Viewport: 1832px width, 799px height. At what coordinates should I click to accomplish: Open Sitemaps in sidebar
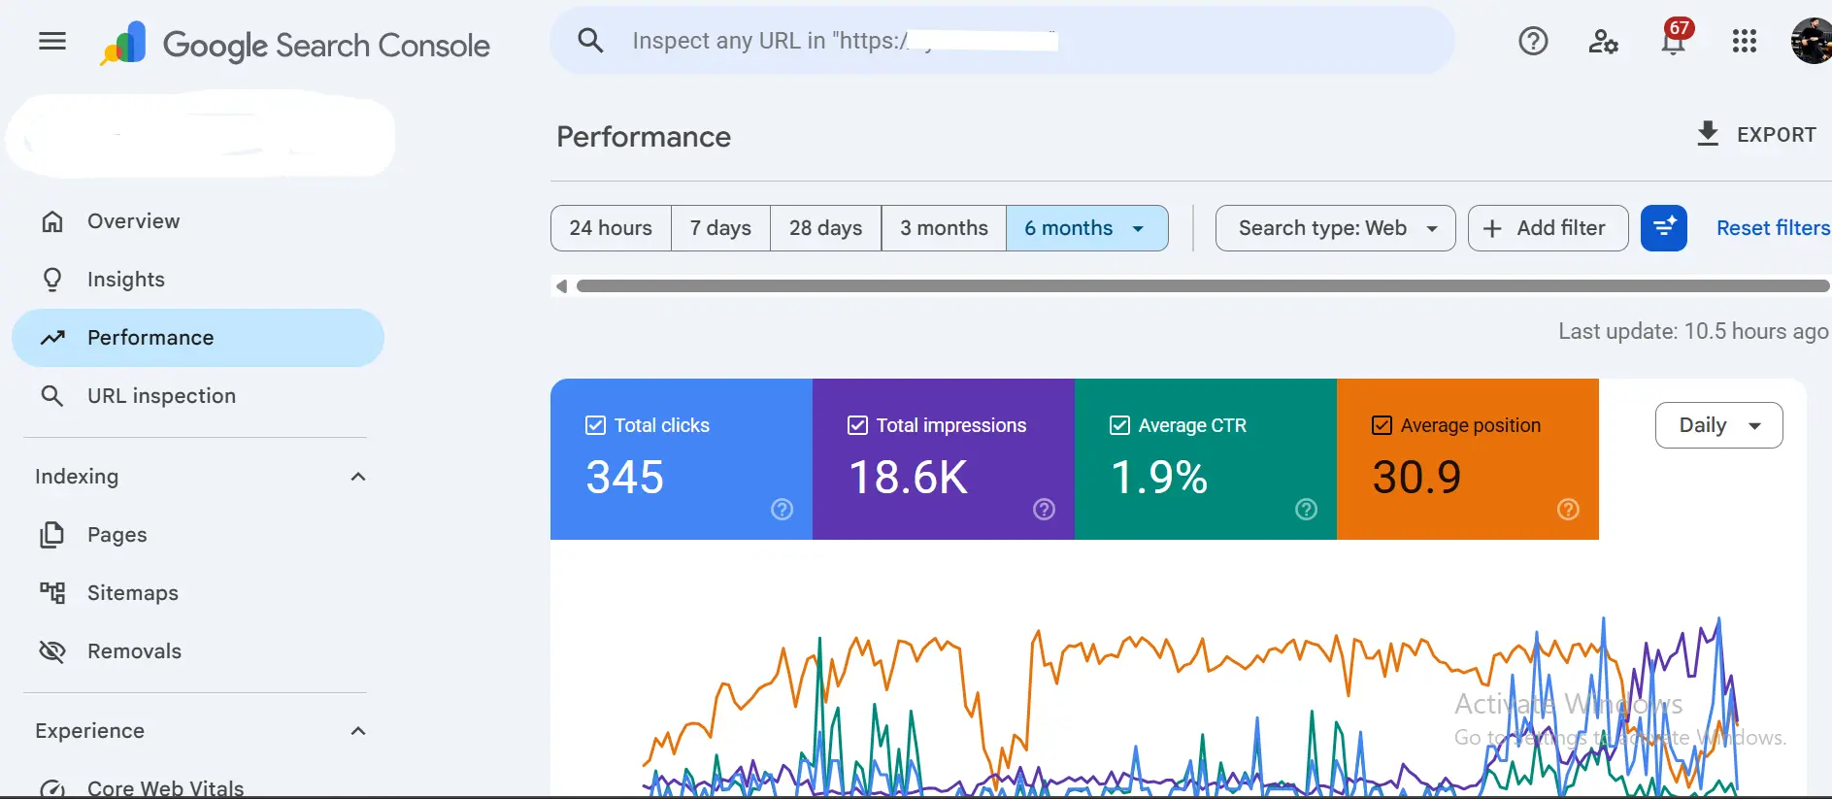click(x=198, y=593)
